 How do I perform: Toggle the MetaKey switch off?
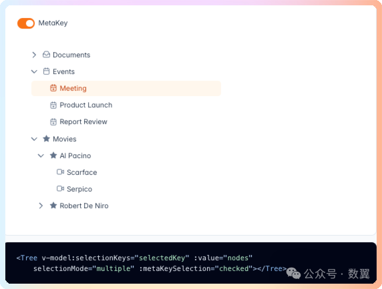[26, 23]
